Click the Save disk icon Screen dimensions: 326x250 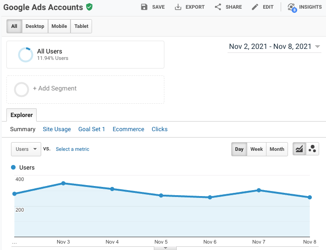(x=144, y=7)
